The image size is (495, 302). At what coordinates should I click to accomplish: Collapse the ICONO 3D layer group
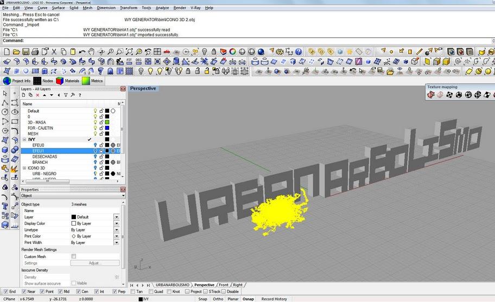[24, 168]
